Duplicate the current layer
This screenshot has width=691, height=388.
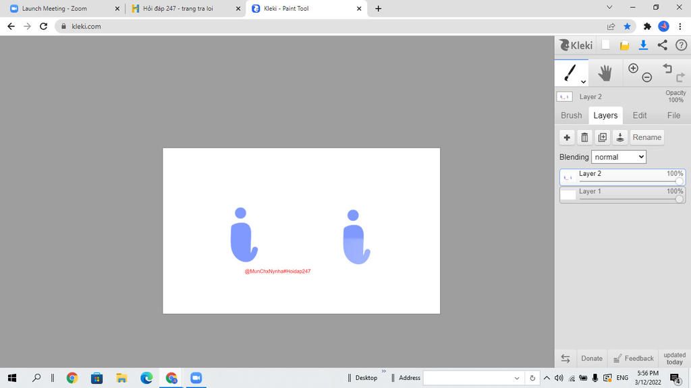pos(602,137)
